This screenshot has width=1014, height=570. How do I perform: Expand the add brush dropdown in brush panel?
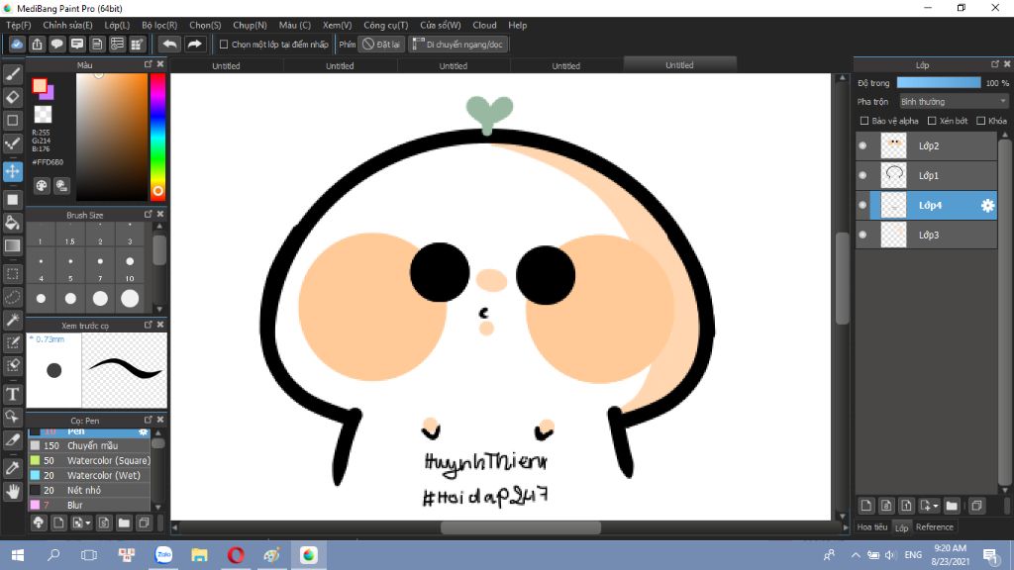[88, 522]
